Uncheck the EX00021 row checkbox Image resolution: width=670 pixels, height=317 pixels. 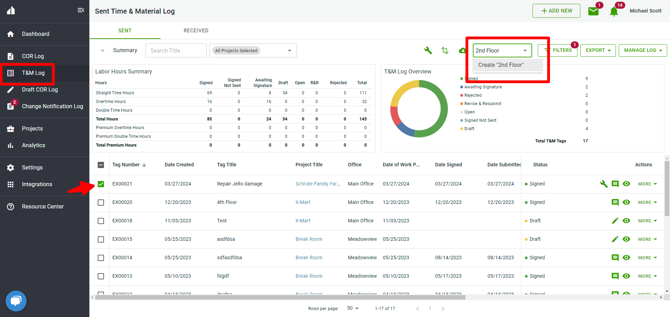[x=101, y=184]
